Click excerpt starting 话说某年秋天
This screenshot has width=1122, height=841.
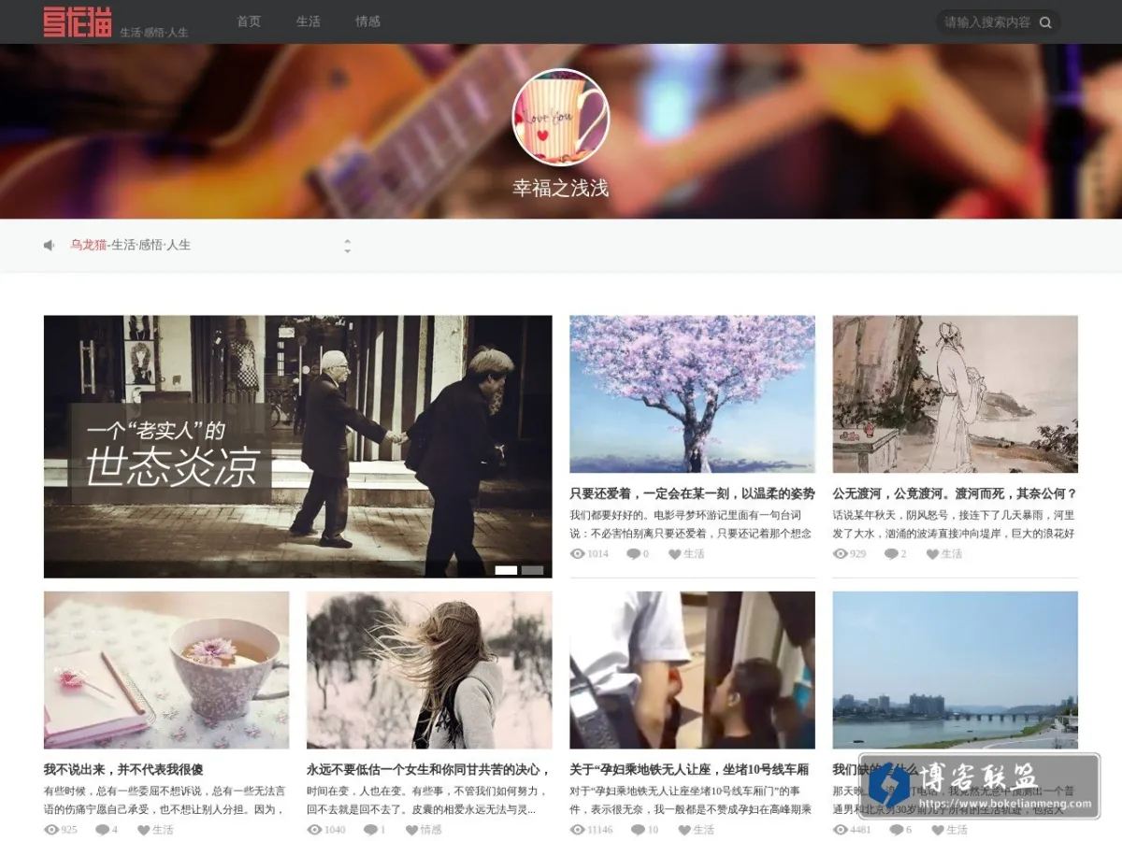click(x=955, y=524)
